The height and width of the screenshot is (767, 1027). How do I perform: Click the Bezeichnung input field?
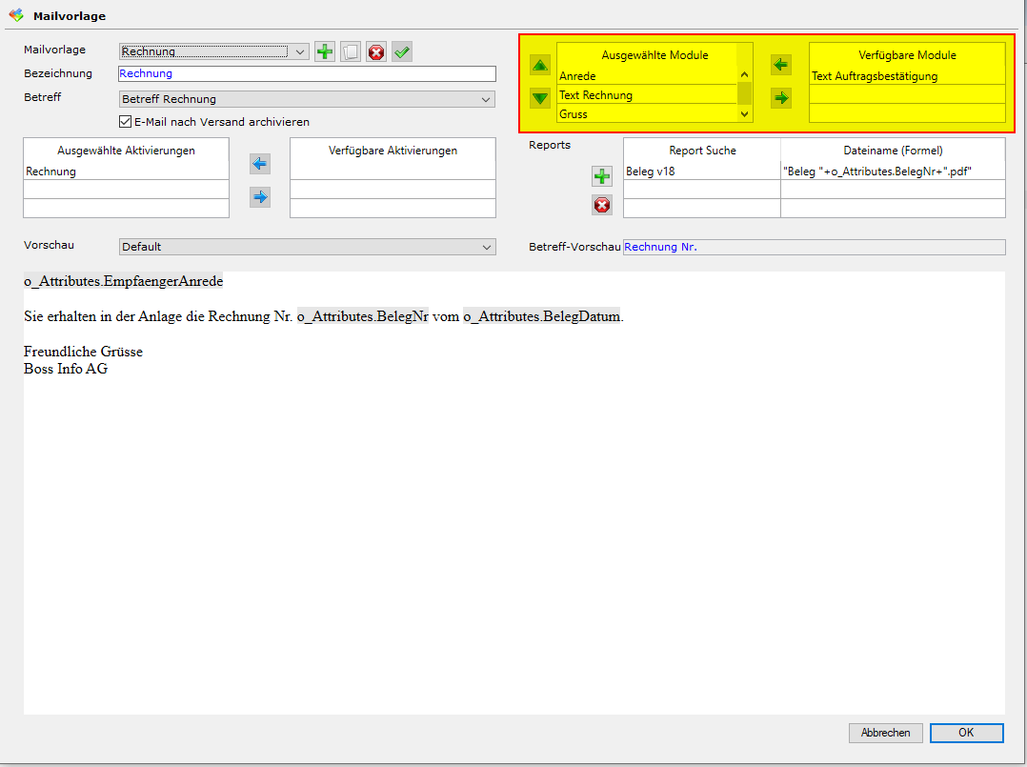[x=307, y=73]
